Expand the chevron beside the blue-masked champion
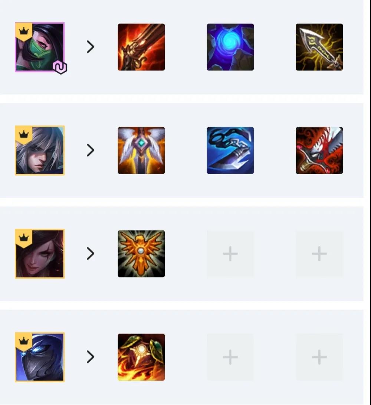 tap(91, 357)
